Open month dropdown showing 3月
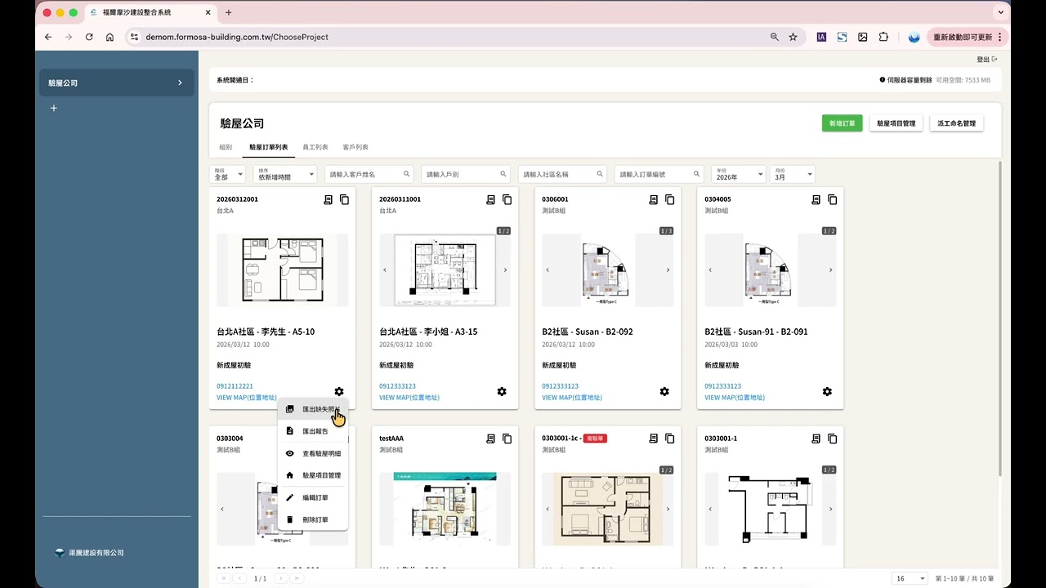Screen dimensions: 1046x588 (793, 174)
